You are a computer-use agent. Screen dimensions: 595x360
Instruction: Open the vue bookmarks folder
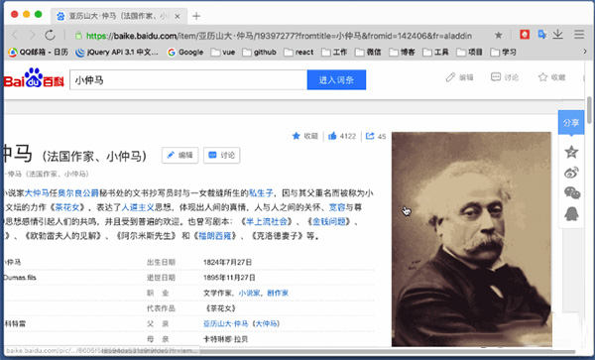pos(223,53)
